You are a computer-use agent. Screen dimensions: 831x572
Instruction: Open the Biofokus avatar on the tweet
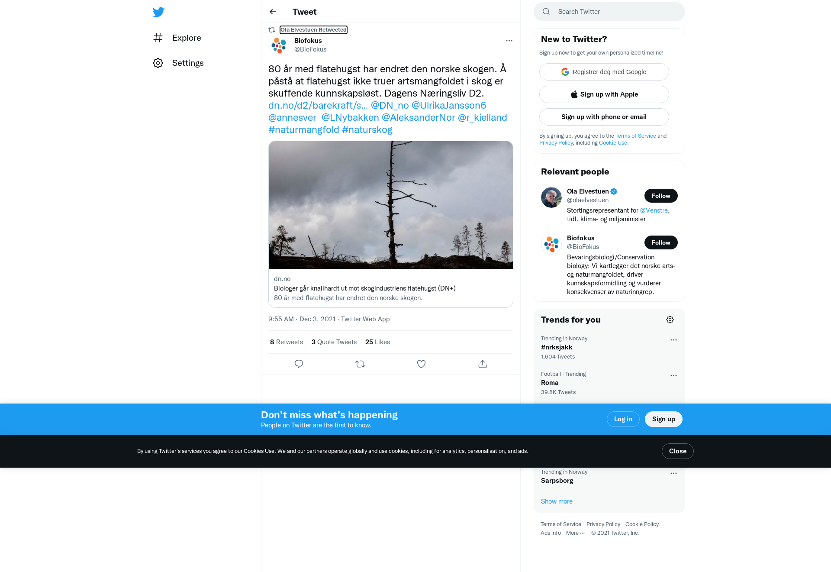pyautogui.click(x=279, y=45)
